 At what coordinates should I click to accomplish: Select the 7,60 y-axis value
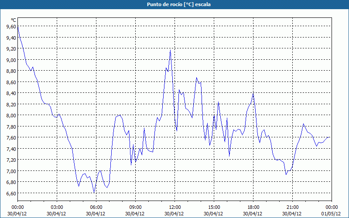click(11, 138)
